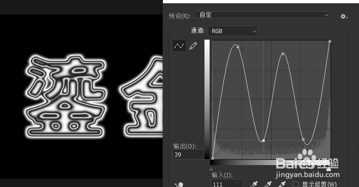The height and width of the screenshot is (187, 359).
Task: Pick the on-image targeted adjustment hand tool
Action: (x=179, y=185)
